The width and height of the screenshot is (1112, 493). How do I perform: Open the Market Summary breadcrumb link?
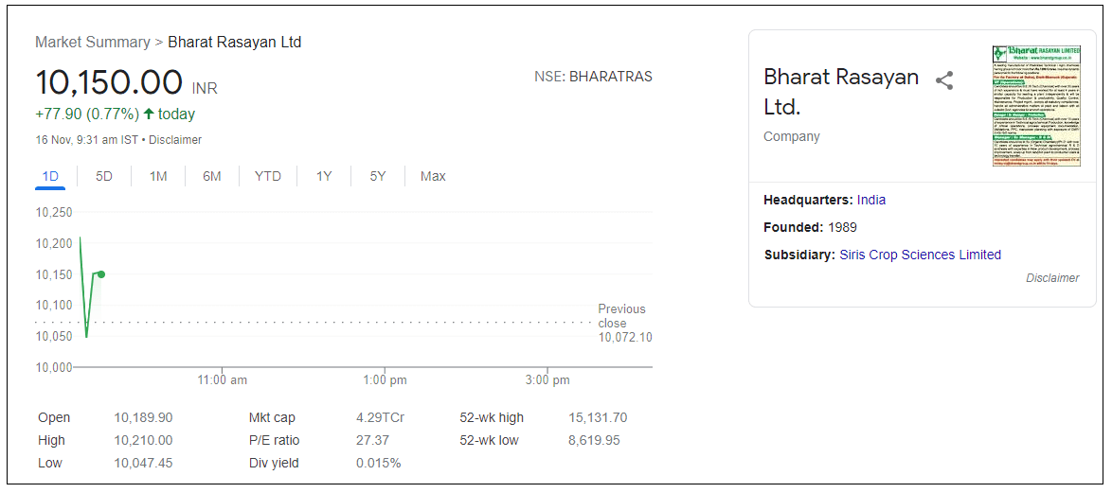(x=93, y=43)
